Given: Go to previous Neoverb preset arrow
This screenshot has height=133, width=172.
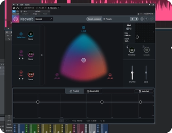Looking at the screenshot, I should click(x=132, y=19).
